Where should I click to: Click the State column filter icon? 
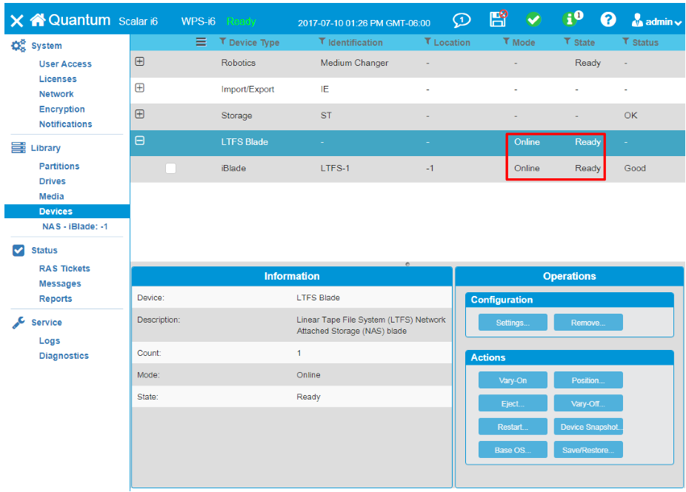[567, 41]
